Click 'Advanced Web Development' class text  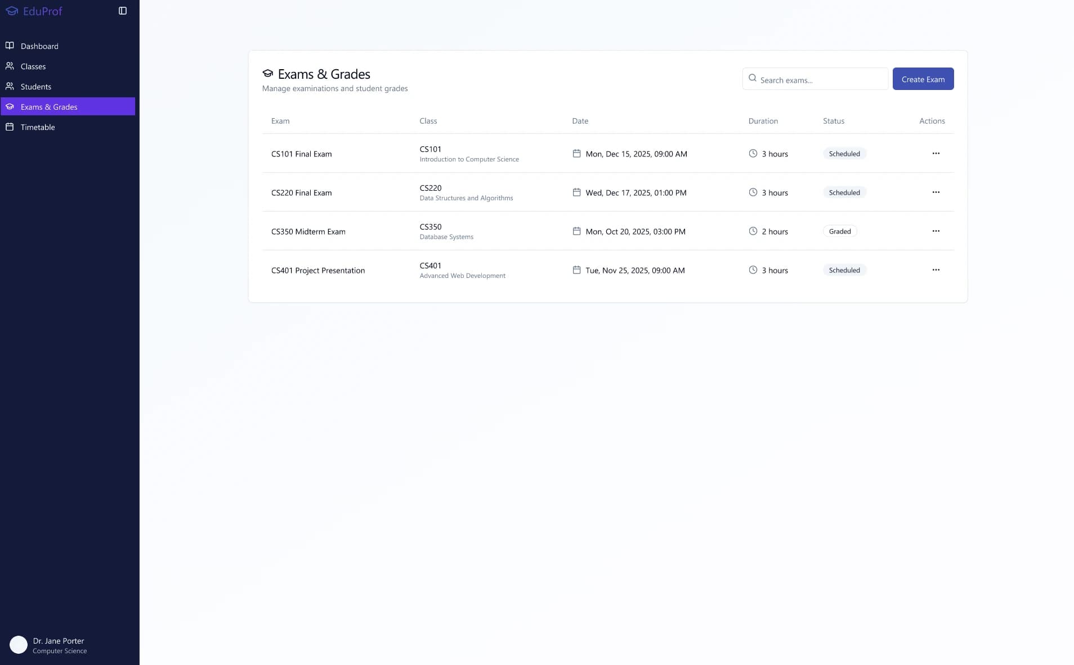[463, 276]
